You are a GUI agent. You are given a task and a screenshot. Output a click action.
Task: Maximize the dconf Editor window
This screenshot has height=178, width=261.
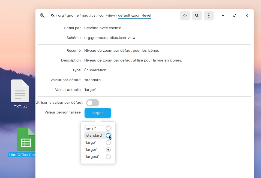coord(235,16)
